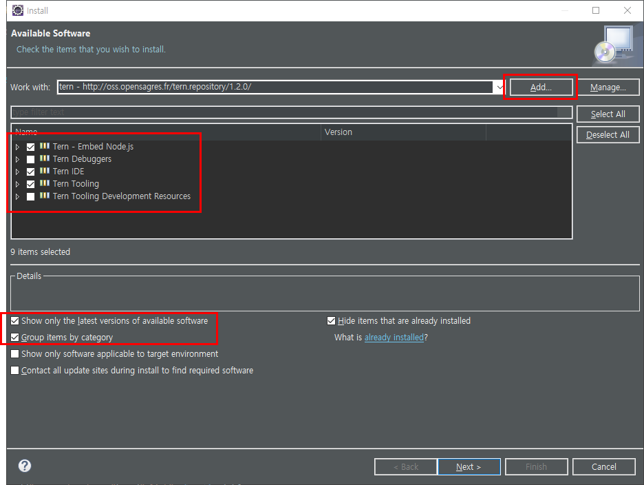Uncheck the Tern Tooling checkbox
The height and width of the screenshot is (485, 644).
tap(30, 184)
